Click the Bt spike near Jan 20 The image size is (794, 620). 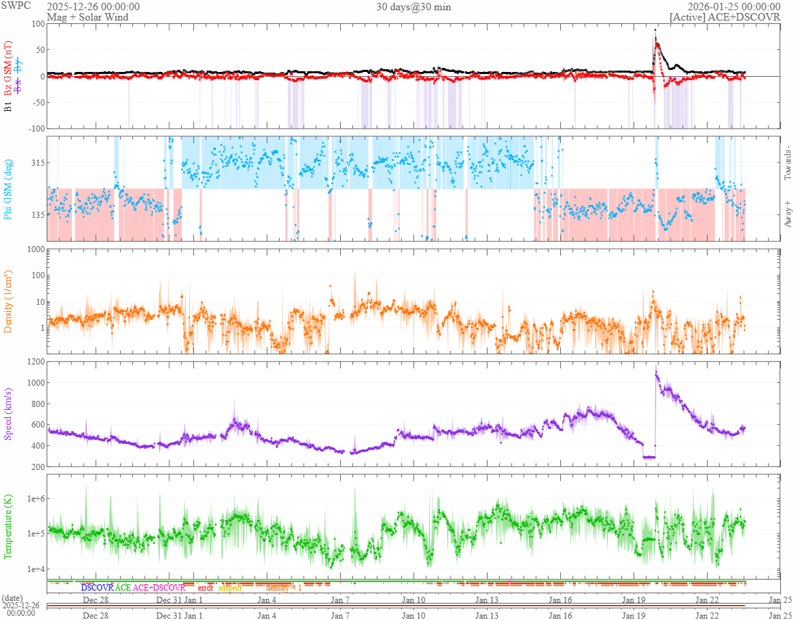(655, 31)
